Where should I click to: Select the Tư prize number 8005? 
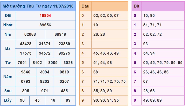point(53,63)
